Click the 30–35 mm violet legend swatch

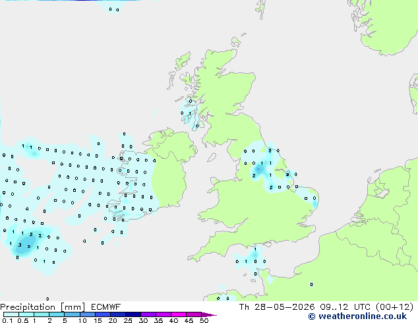click(x=148, y=314)
